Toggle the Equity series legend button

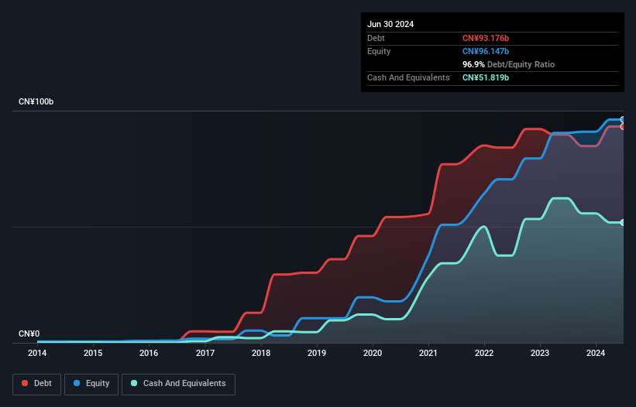coord(91,384)
